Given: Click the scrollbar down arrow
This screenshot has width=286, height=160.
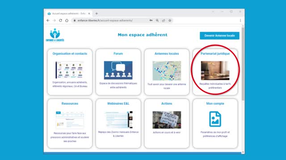Looking at the screenshot, I should (x=243, y=152).
